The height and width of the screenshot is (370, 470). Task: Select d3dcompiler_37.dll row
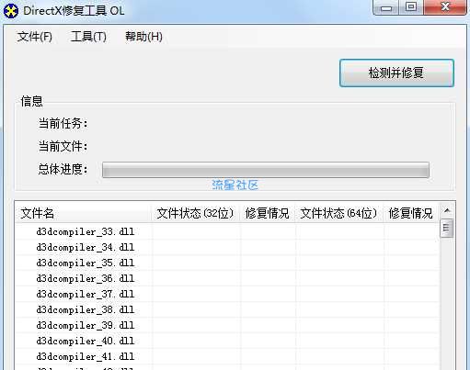tap(227, 294)
